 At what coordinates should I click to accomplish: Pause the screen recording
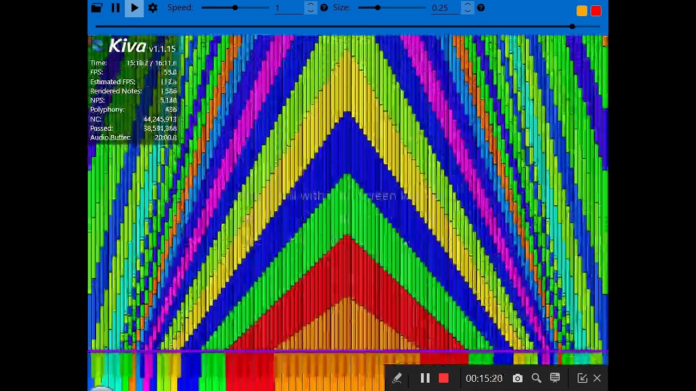425,379
